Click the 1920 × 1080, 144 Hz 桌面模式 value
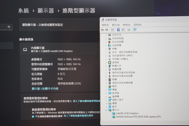The image size is (189, 126). point(69,59)
